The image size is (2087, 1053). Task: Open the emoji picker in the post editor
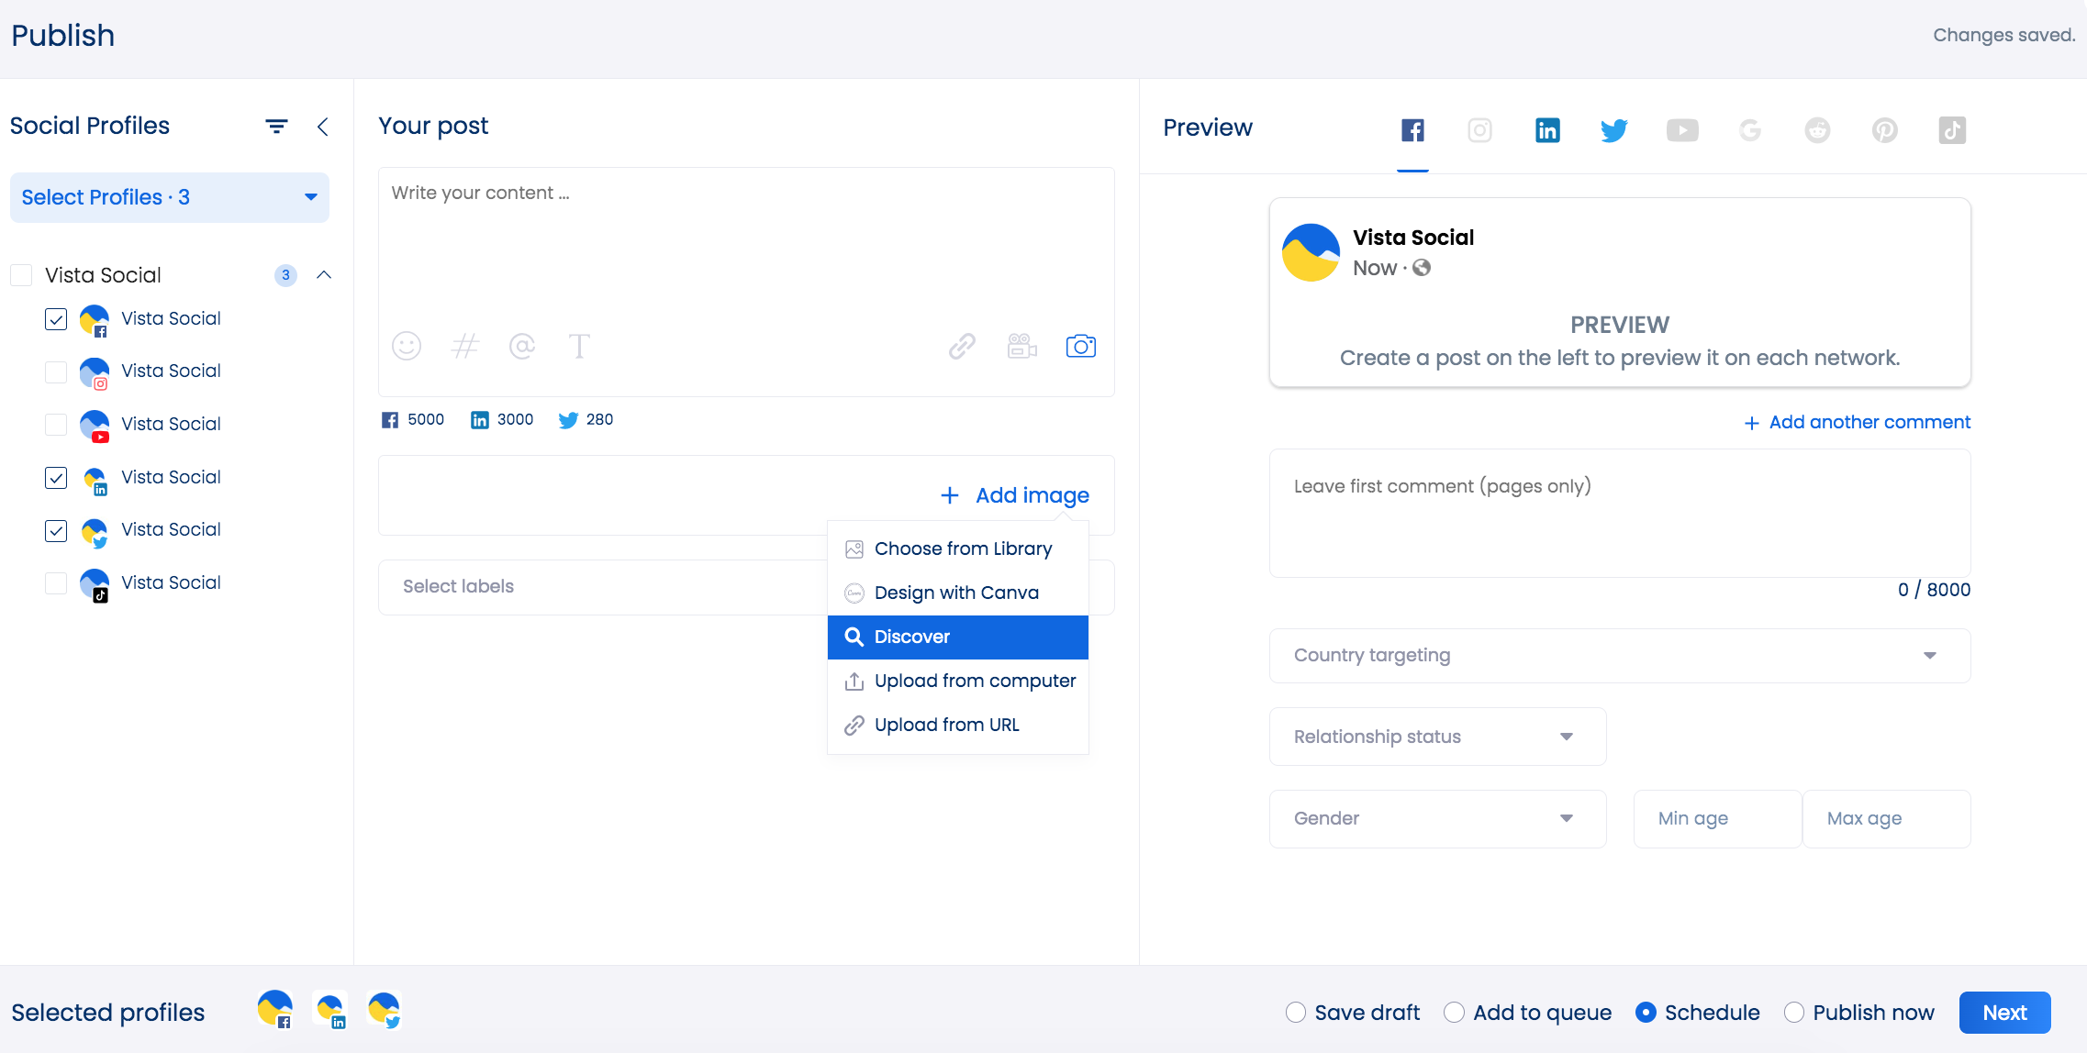407,346
